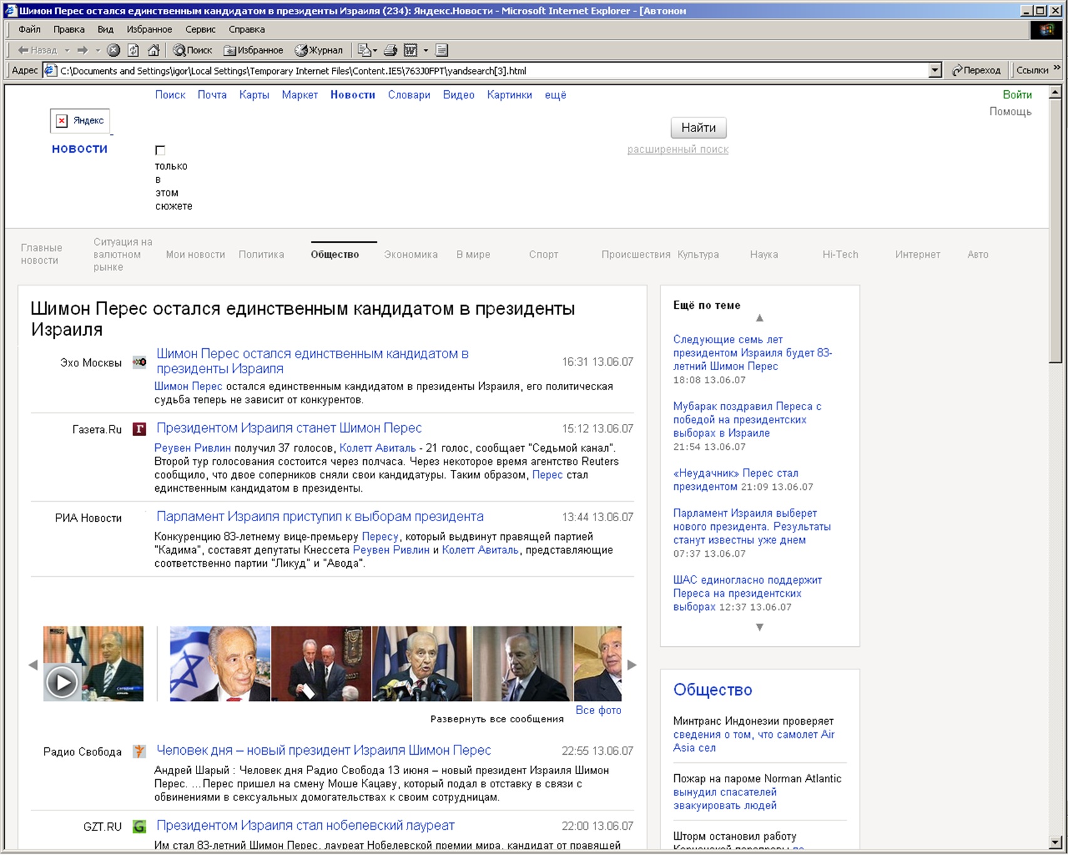The height and width of the screenshot is (855, 1068).
Task: Click the page scrollbar up arrow
Action: click(x=1055, y=92)
